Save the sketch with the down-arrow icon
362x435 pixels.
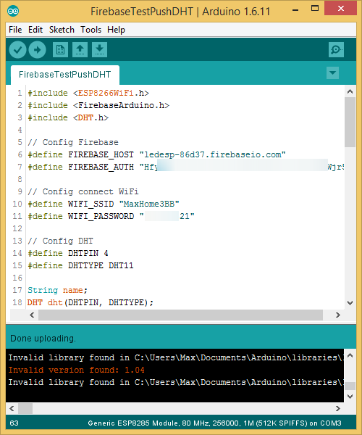[x=99, y=50]
